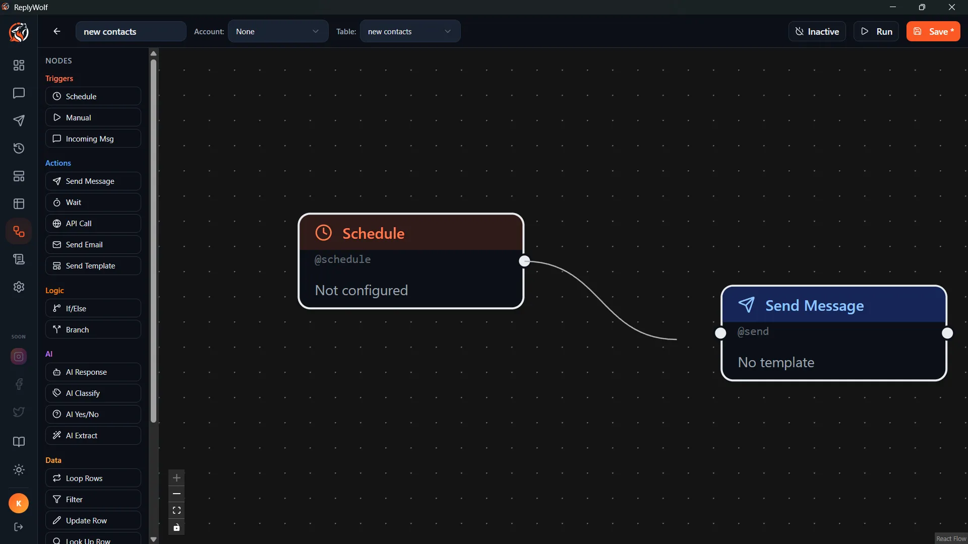
Task: Open the history clock sidebar icon
Action: click(19, 148)
